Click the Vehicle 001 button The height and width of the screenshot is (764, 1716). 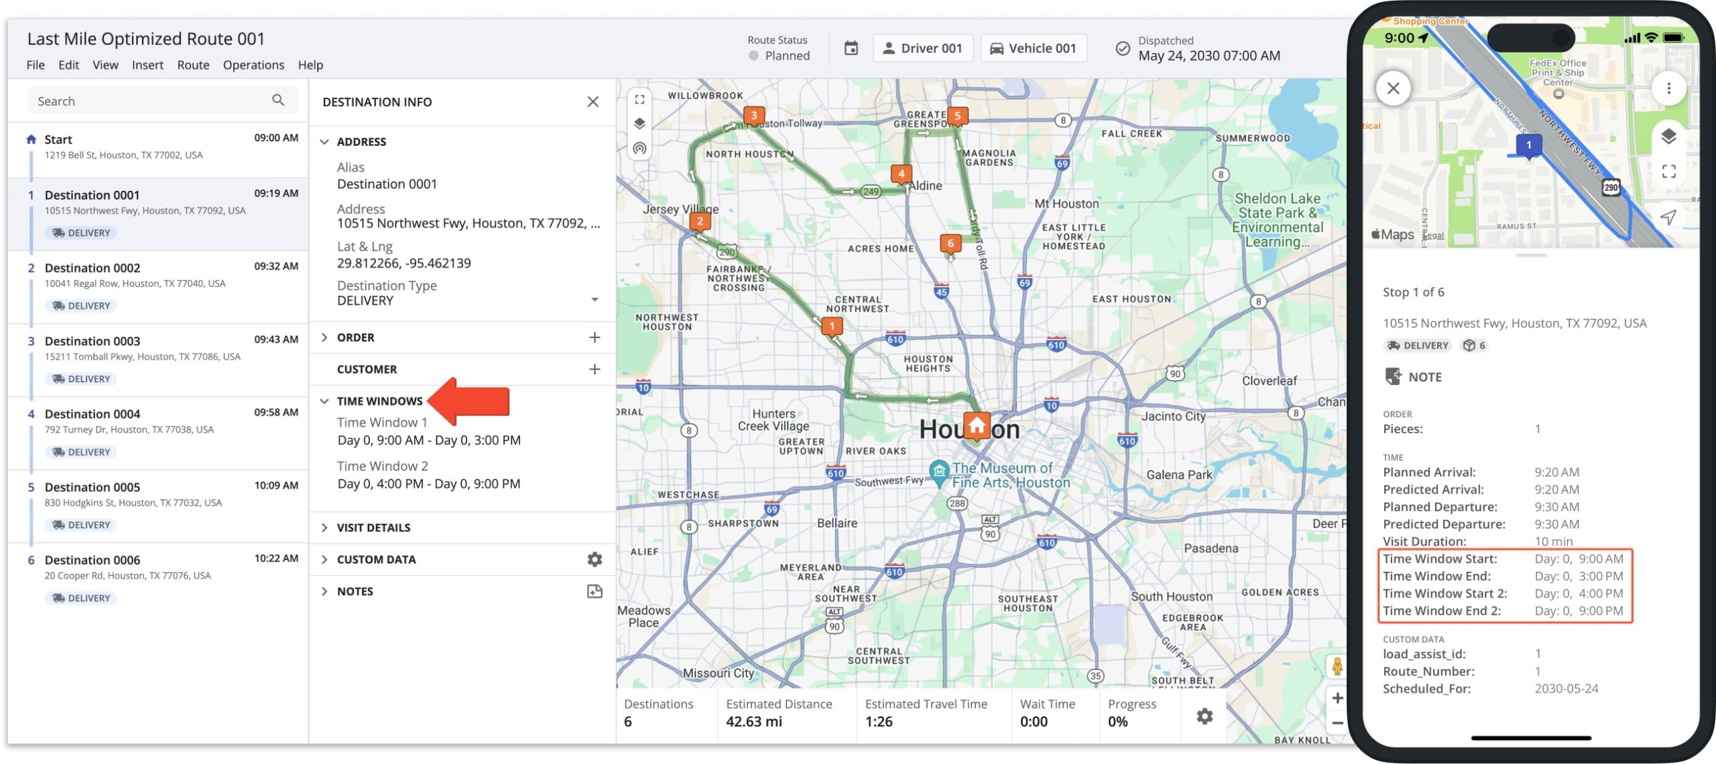click(x=1034, y=48)
